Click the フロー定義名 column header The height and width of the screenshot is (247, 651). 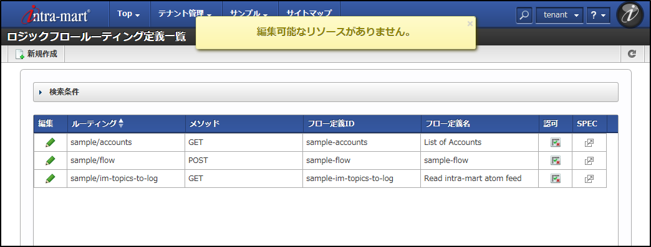[480, 123]
